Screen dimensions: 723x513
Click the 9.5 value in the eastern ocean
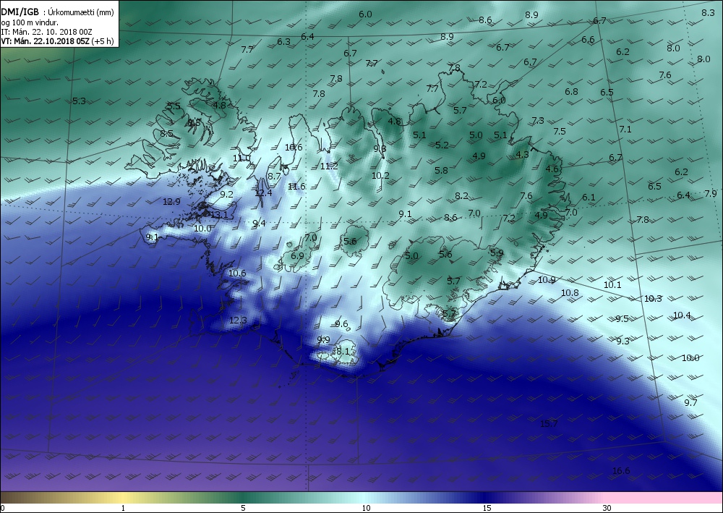click(x=623, y=319)
